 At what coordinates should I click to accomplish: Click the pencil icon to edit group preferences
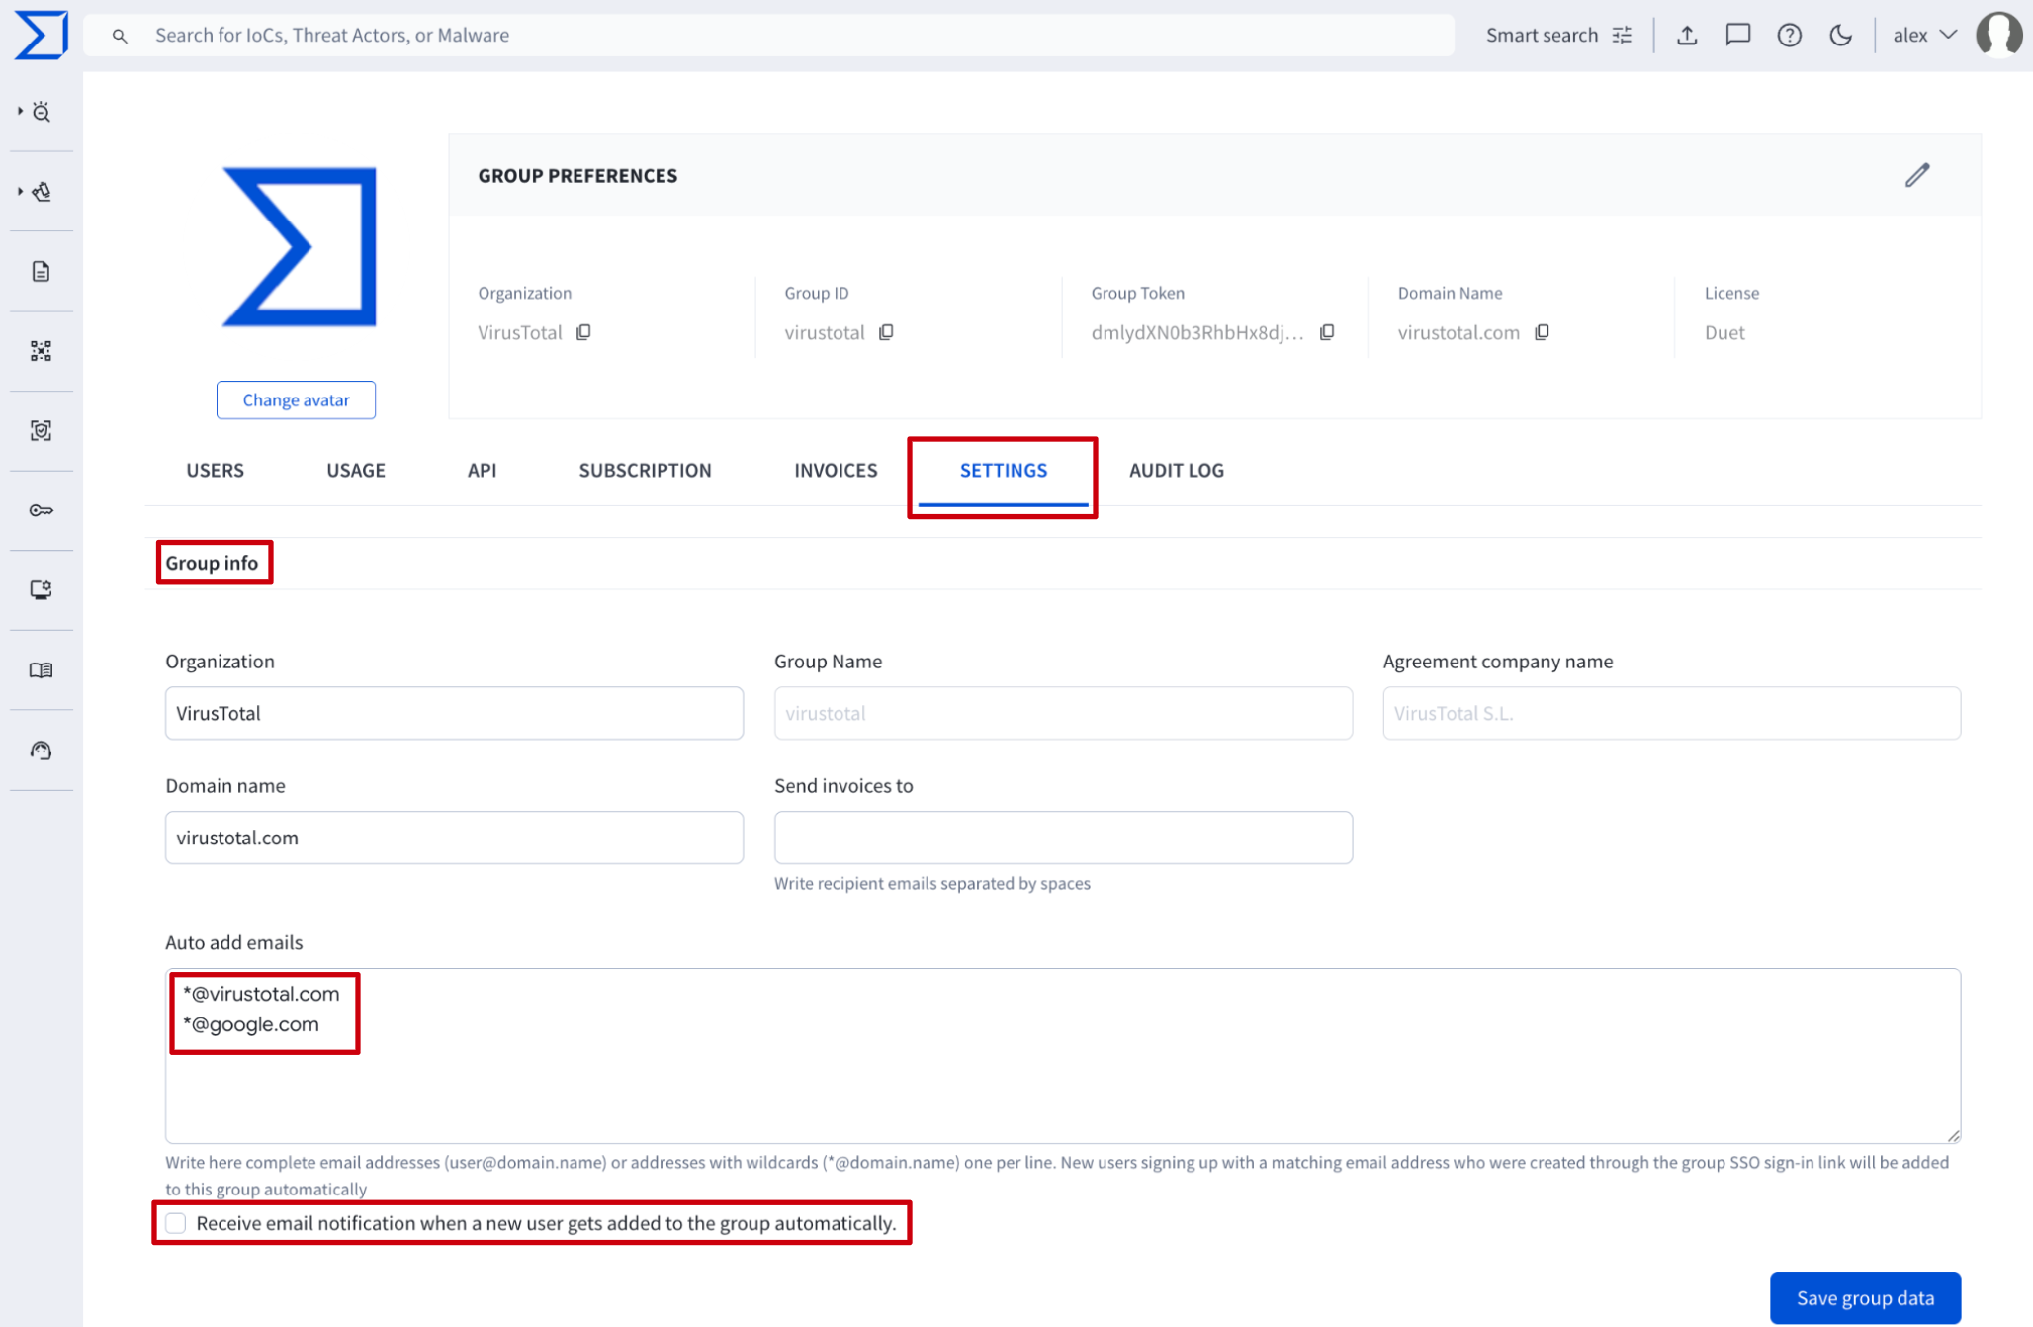coord(1917,175)
